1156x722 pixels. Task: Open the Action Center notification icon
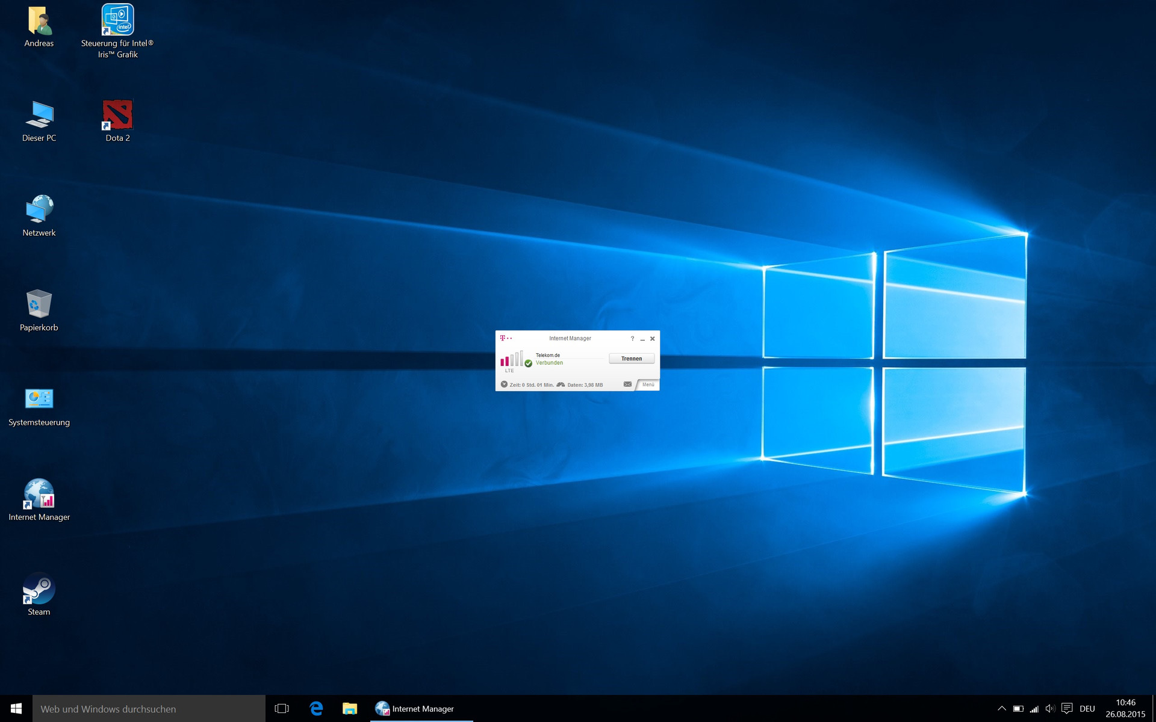pos(1067,709)
